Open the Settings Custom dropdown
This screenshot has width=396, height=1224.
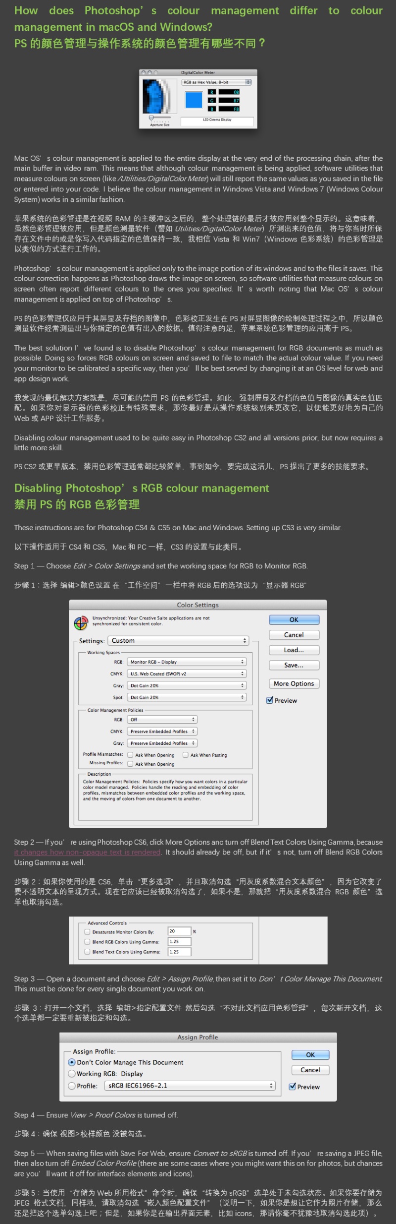click(178, 641)
